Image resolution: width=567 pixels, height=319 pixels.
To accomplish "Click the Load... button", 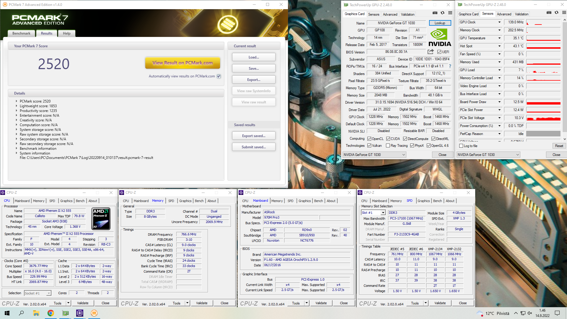I will (x=254, y=57).
